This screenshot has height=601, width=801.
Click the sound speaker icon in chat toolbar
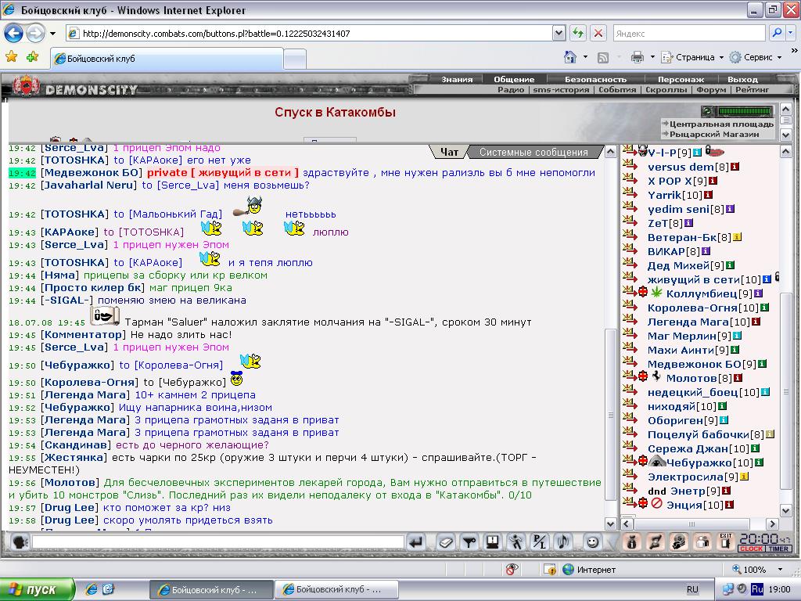[563, 542]
